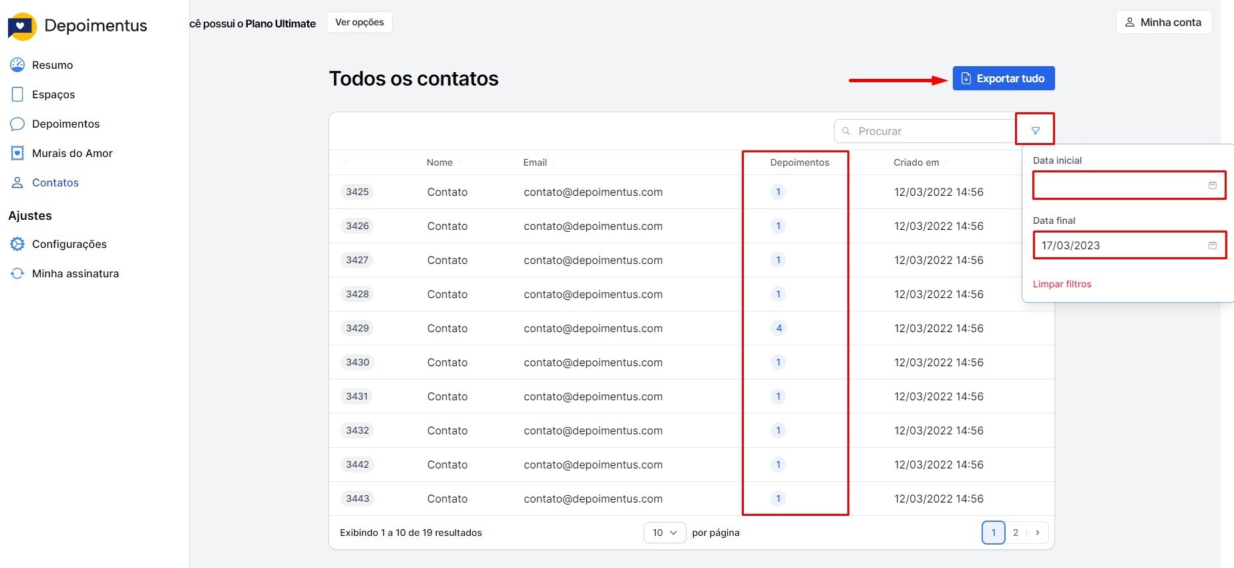The width and height of the screenshot is (1234, 568).
Task: Open the Minha conta button
Action: coord(1163,22)
